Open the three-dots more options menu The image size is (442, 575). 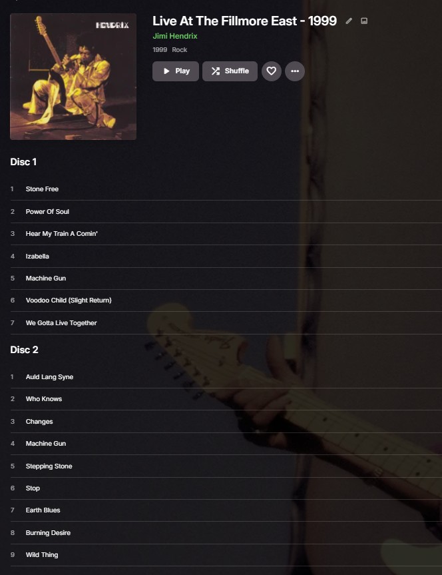point(295,71)
